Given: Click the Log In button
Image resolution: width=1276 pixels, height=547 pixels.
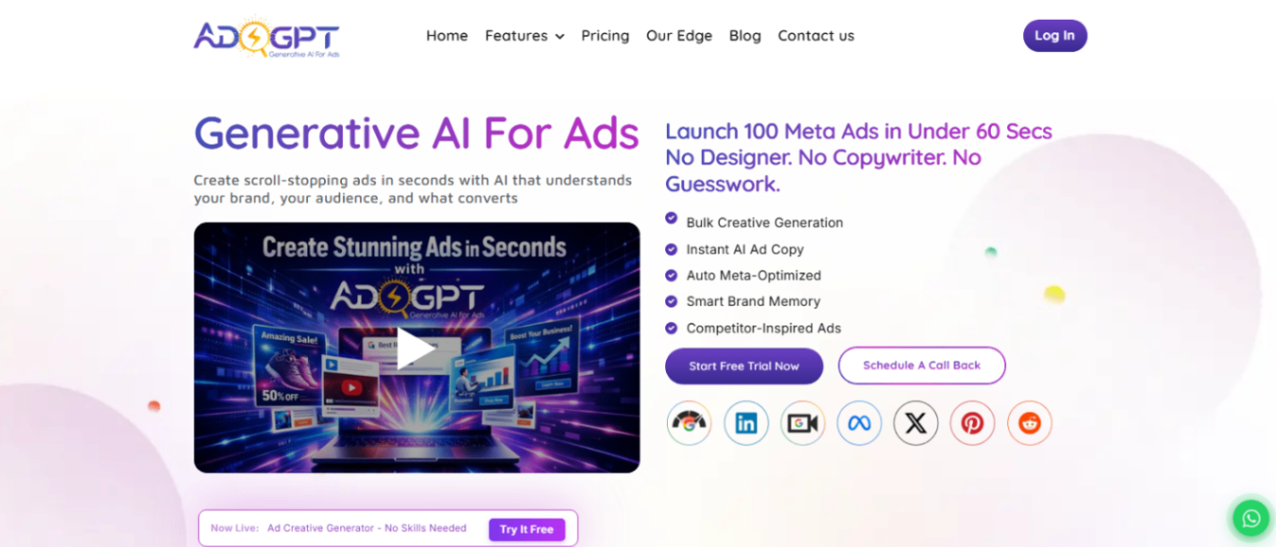Looking at the screenshot, I should 1055,36.
